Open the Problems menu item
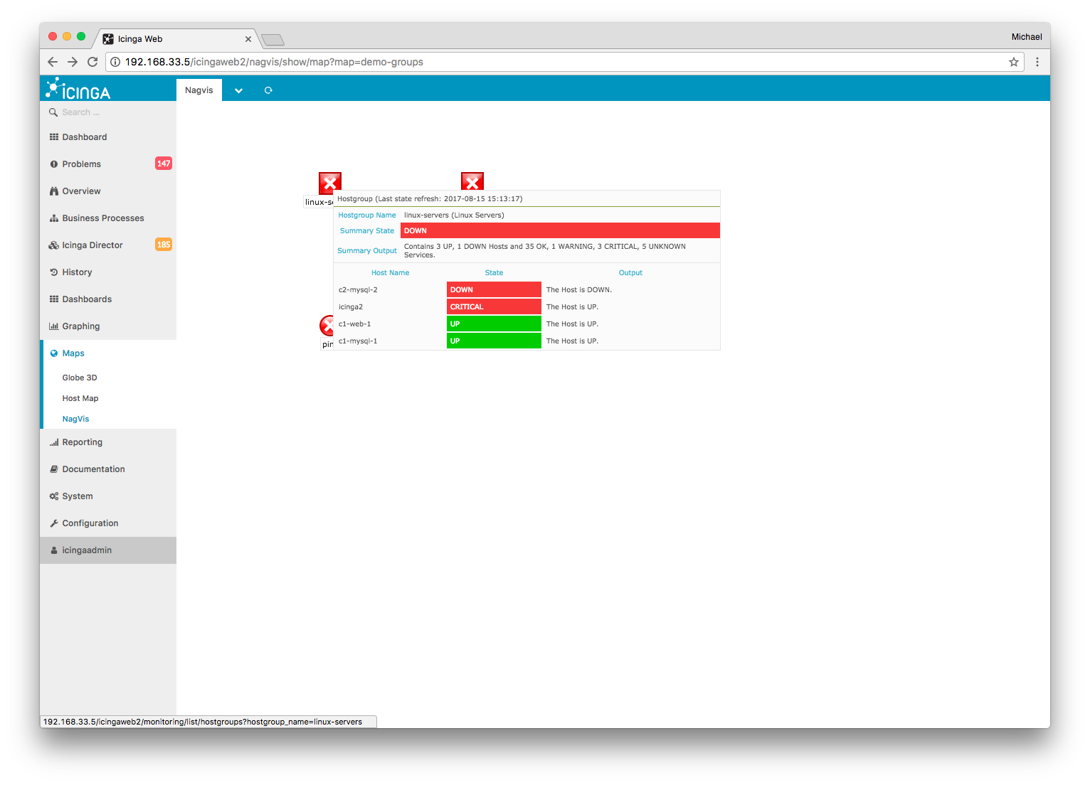 click(108, 164)
